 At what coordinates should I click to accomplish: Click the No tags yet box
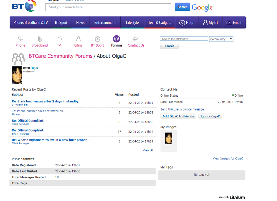202,175
